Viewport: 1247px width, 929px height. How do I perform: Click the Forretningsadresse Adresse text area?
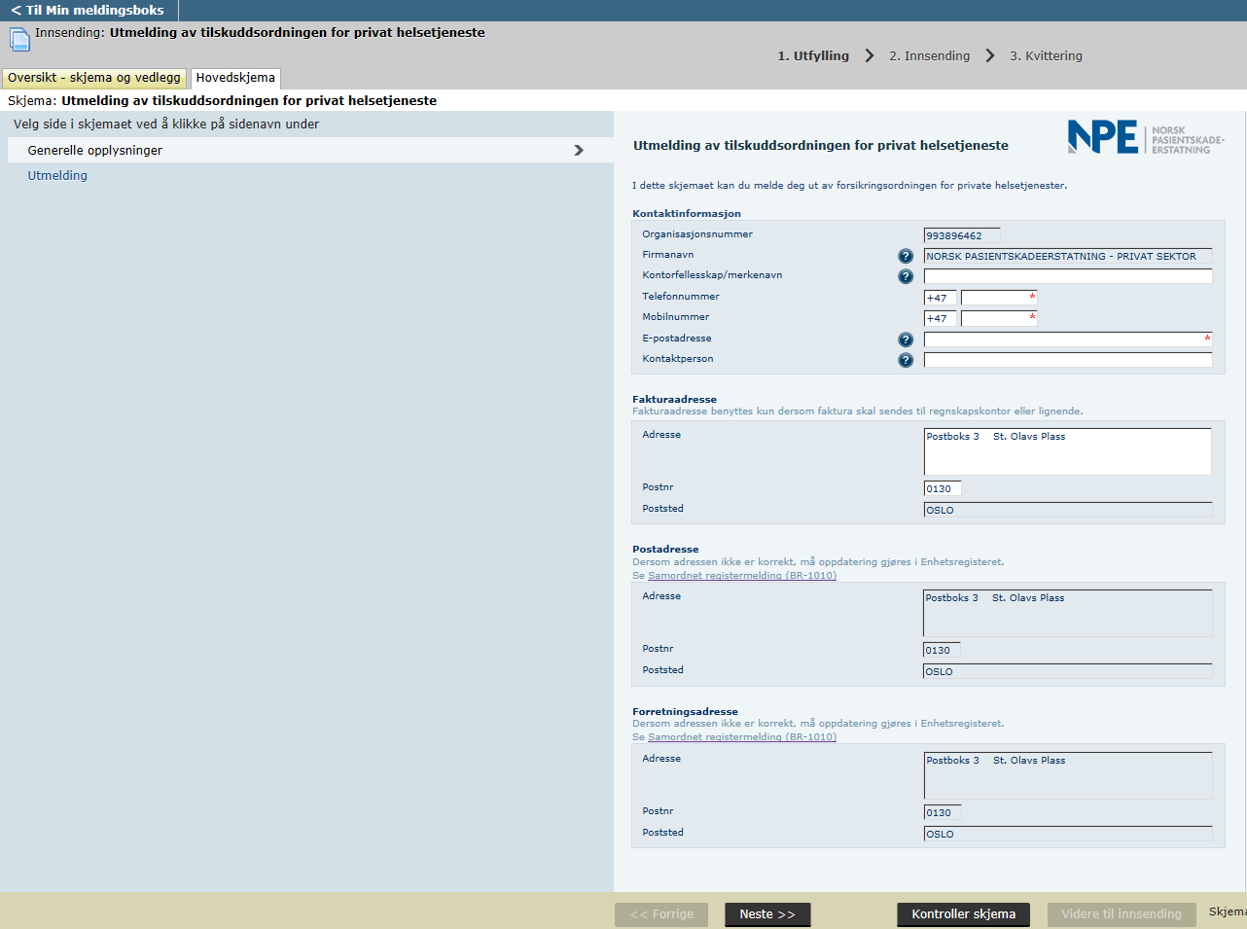click(1068, 775)
